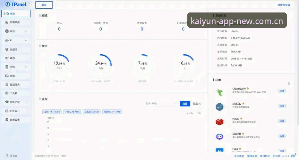Click the 容器 container icon
The height and width of the screenshot is (160, 299).
point(7,58)
